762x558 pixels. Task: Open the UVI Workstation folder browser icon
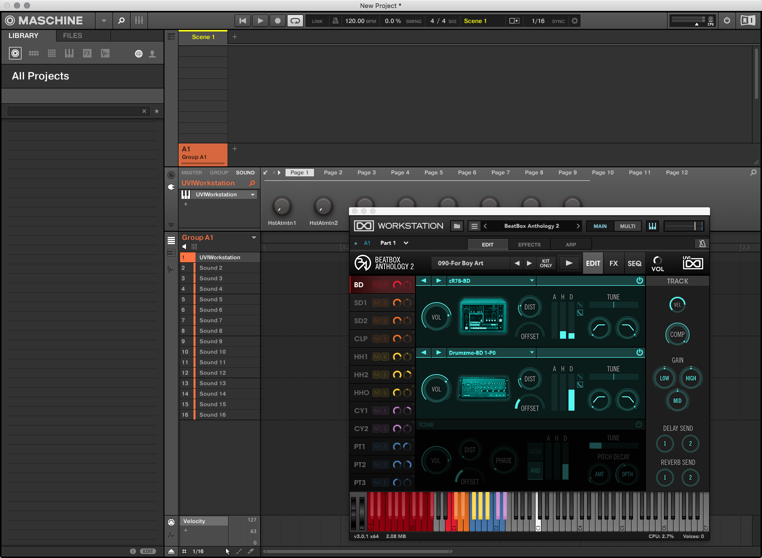tap(456, 226)
